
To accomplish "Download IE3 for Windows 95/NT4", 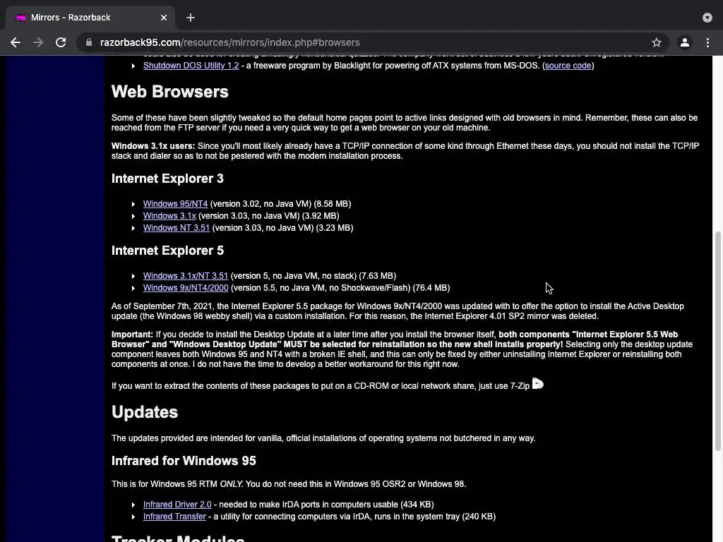I will 175,204.
